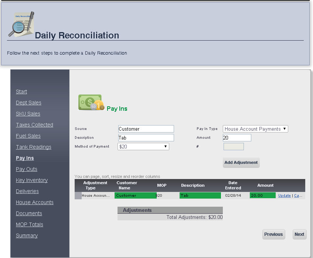313x258 pixels.
Task: Go to Dept Sales step
Action: [x=28, y=103]
